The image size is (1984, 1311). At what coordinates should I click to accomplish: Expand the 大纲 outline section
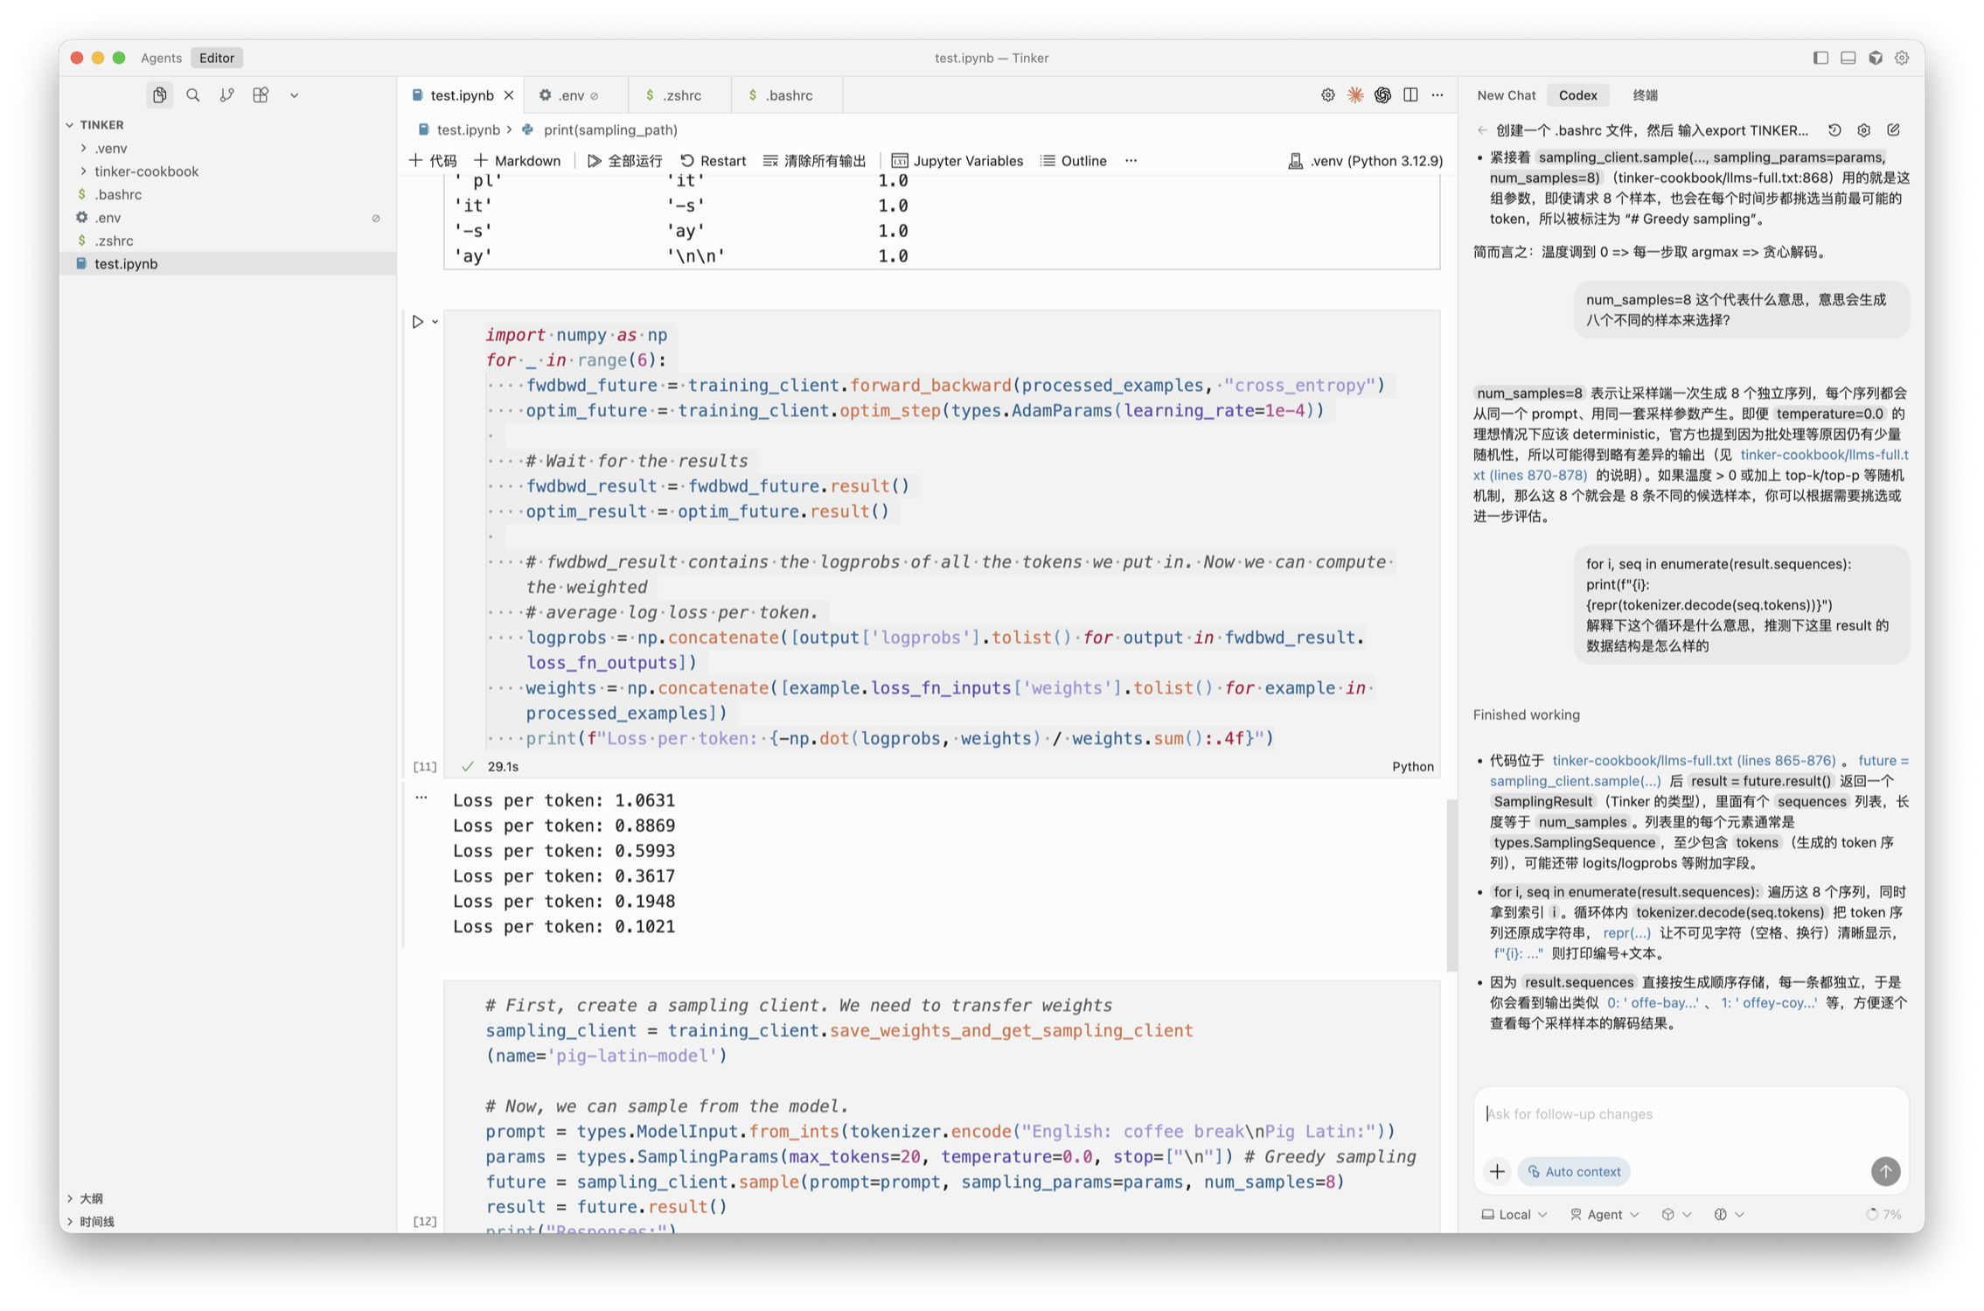coord(91,1198)
